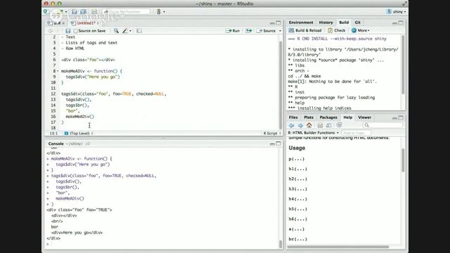450x253 pixels.
Task: Switch to the ui.R editor tab
Action: pos(56,23)
